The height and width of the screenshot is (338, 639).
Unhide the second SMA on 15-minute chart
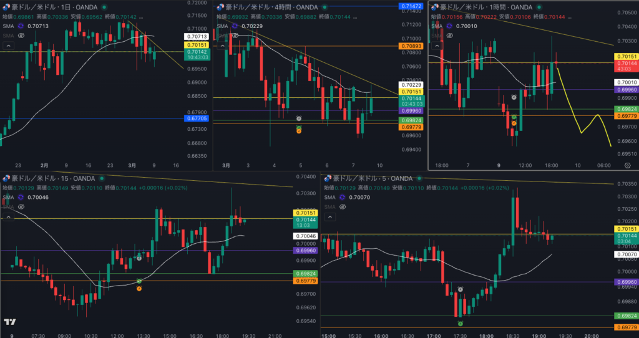click(21, 206)
